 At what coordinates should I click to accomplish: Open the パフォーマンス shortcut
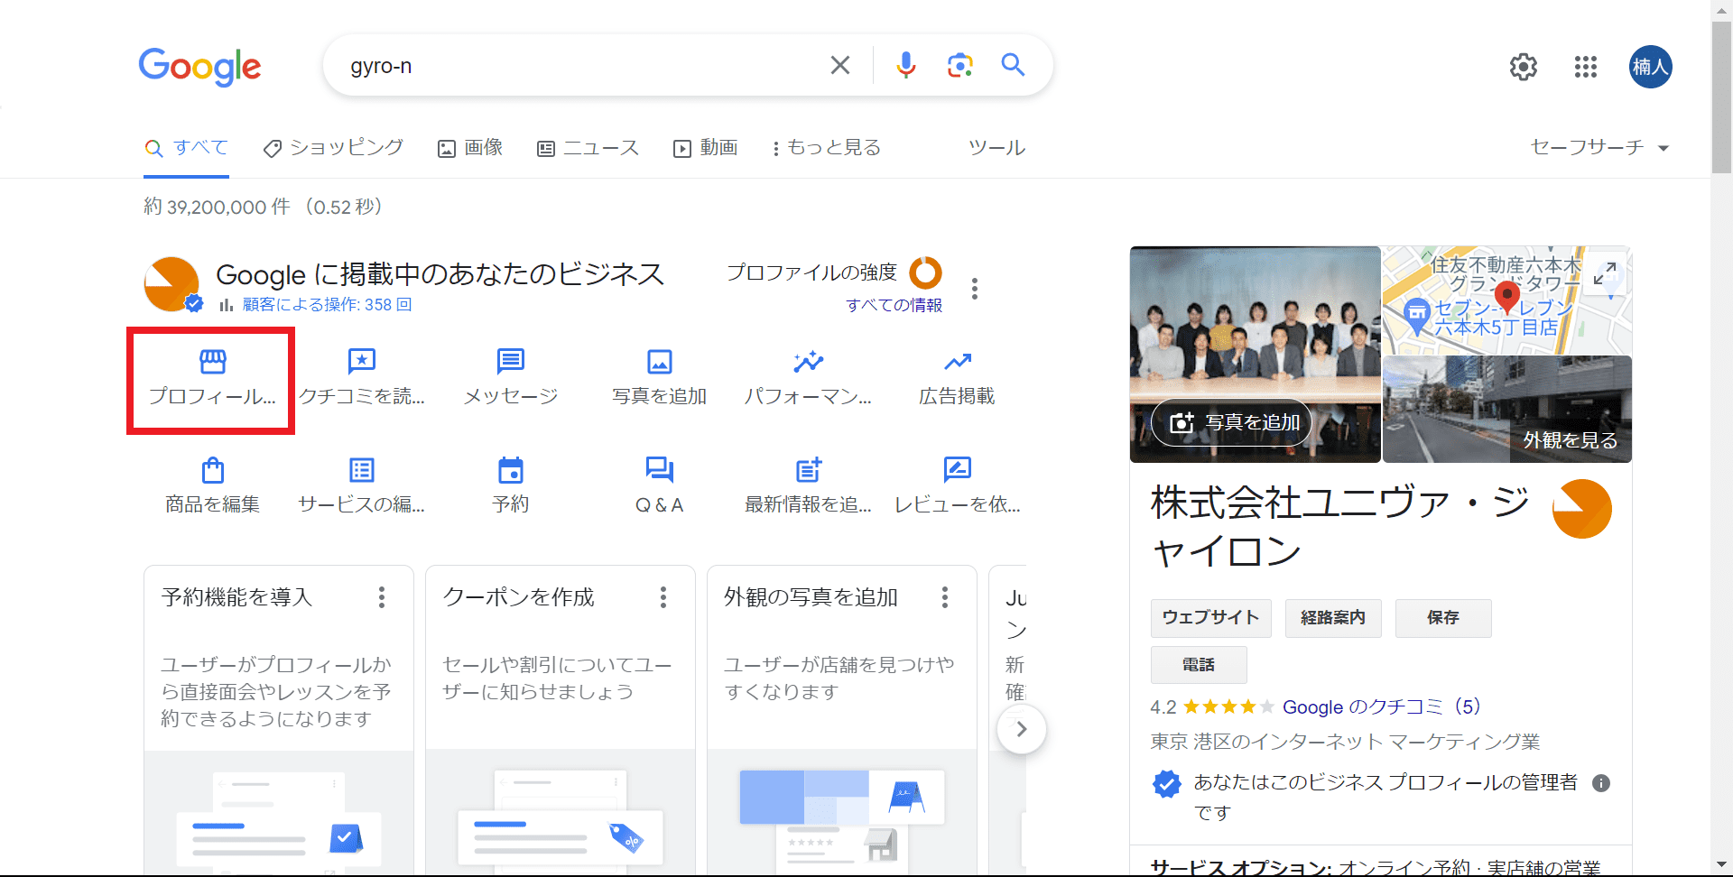click(x=808, y=379)
